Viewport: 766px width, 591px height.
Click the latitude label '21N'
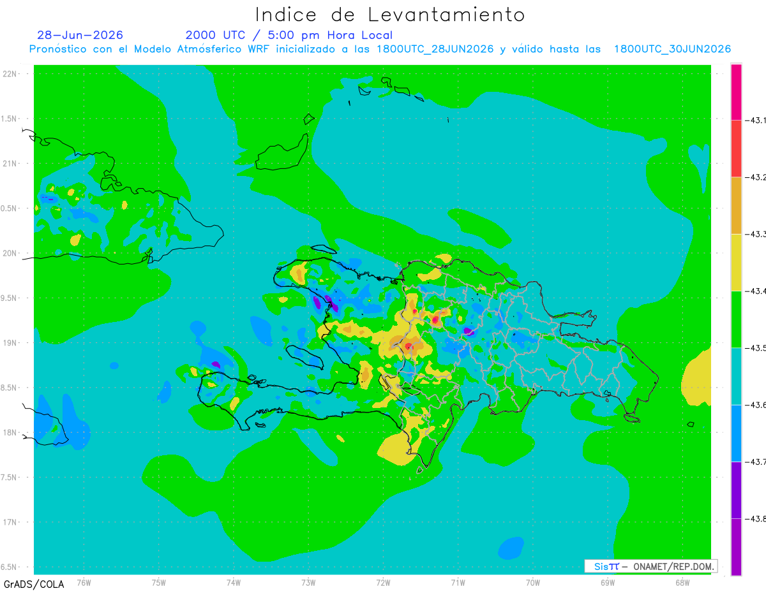click(x=11, y=164)
